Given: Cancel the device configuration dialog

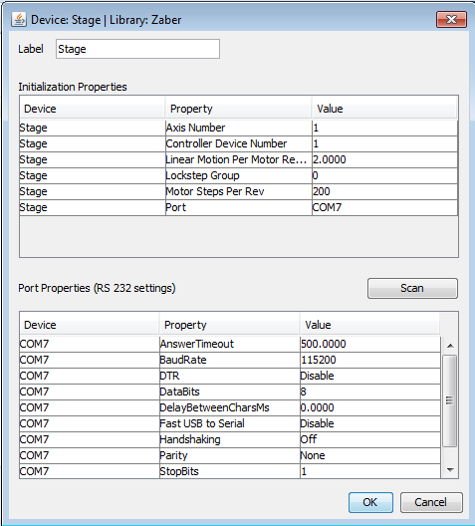Looking at the screenshot, I should tap(431, 502).
